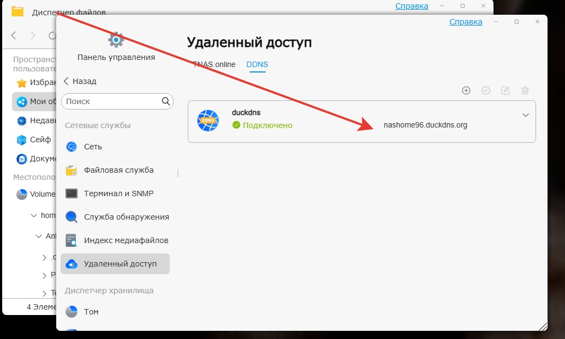Click the documents icon in file manager

[22, 159]
